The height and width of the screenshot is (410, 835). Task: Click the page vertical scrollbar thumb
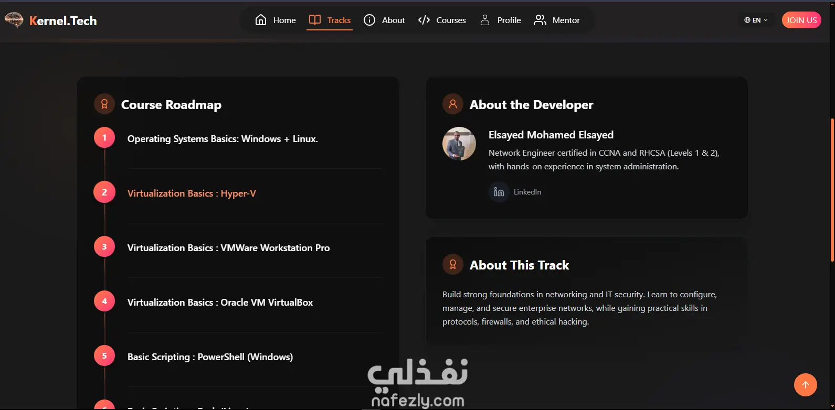point(832,190)
